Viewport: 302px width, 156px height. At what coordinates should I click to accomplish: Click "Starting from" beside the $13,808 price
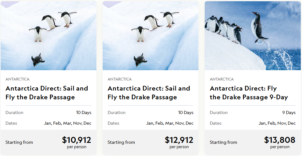point(223,142)
